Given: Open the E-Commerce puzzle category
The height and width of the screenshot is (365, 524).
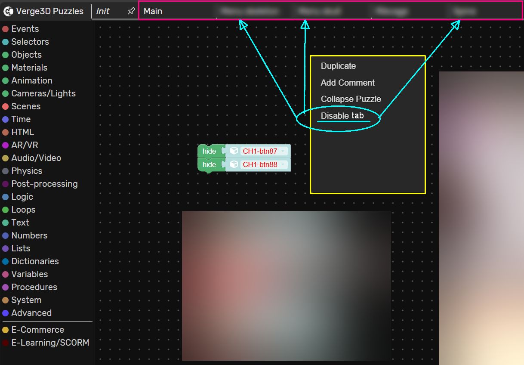Looking at the screenshot, I should [x=33, y=330].
